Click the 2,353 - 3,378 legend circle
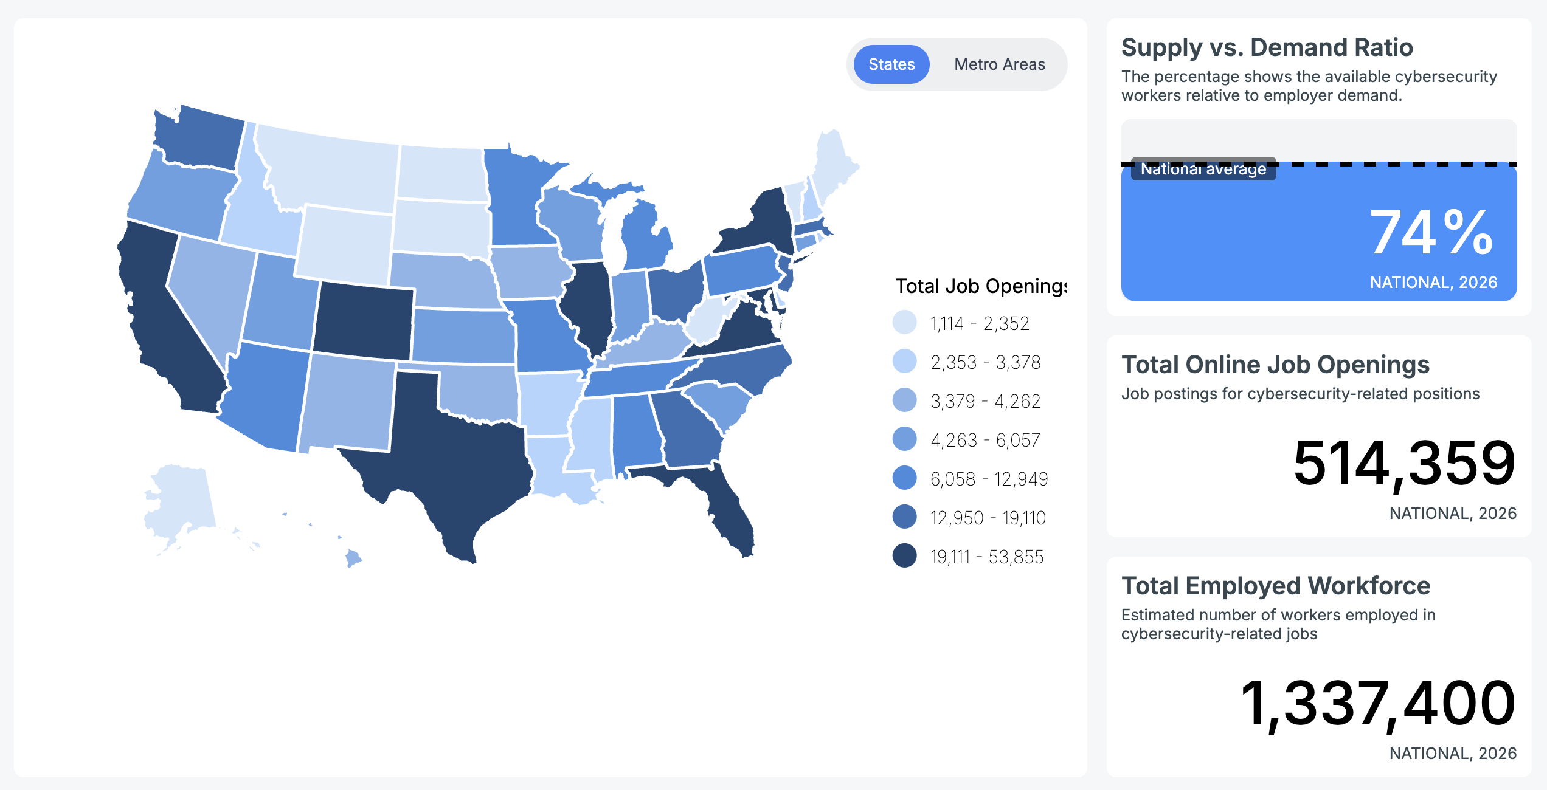Viewport: 1547px width, 790px height. click(904, 362)
